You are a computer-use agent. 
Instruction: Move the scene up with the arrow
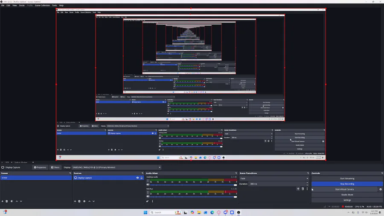[17, 201]
